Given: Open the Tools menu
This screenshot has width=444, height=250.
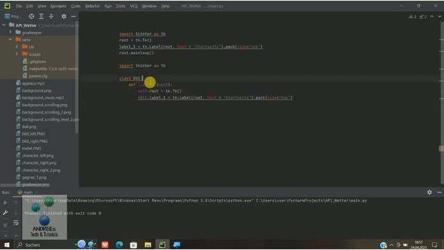Looking at the screenshot, I should coord(120,6).
